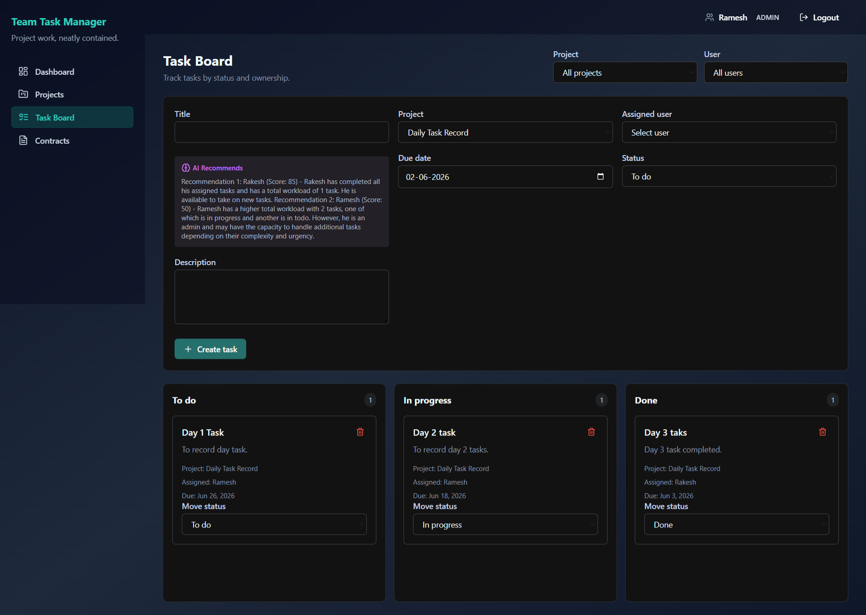Click the Day 2 task card title

click(434, 432)
